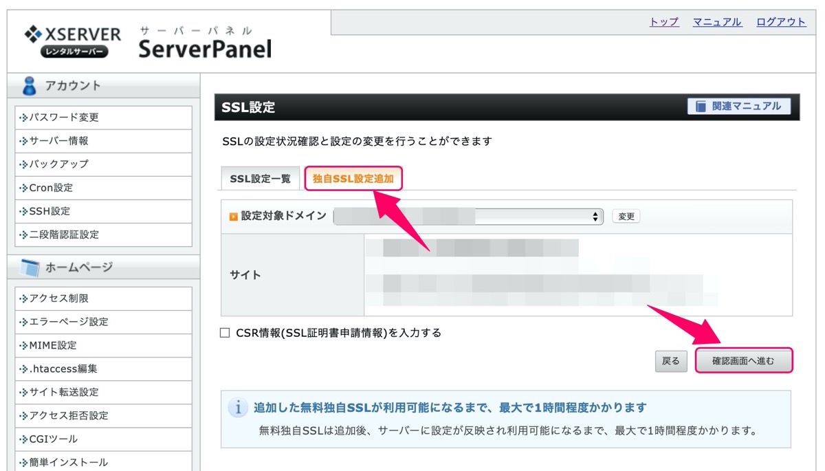Viewport: 825px width, 471px height.
Task: Open Cron設定 in the sidebar
Action: (x=103, y=188)
